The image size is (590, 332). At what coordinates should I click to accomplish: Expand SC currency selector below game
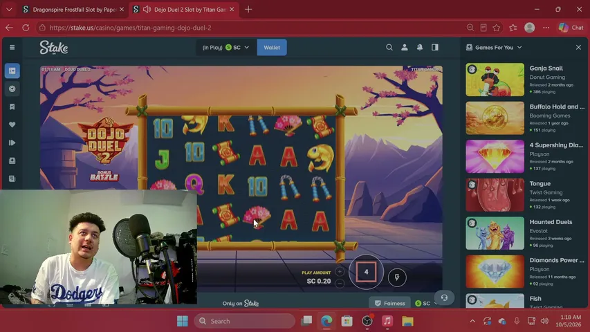[426, 303]
